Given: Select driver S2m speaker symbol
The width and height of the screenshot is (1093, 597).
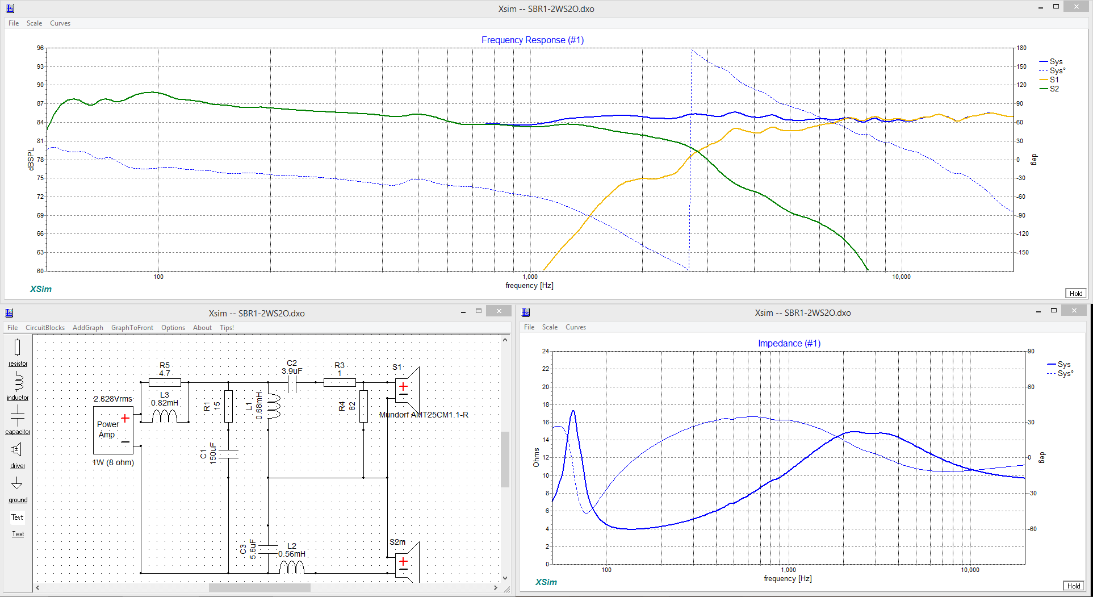Looking at the screenshot, I should pyautogui.click(x=408, y=562).
